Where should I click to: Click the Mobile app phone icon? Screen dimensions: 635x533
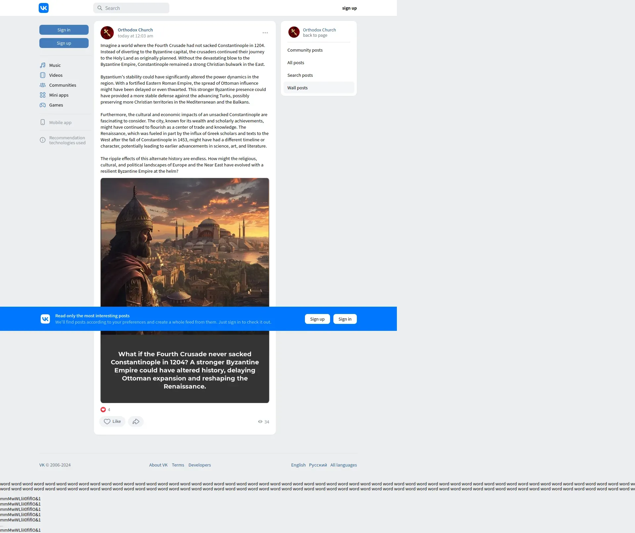pyautogui.click(x=43, y=122)
